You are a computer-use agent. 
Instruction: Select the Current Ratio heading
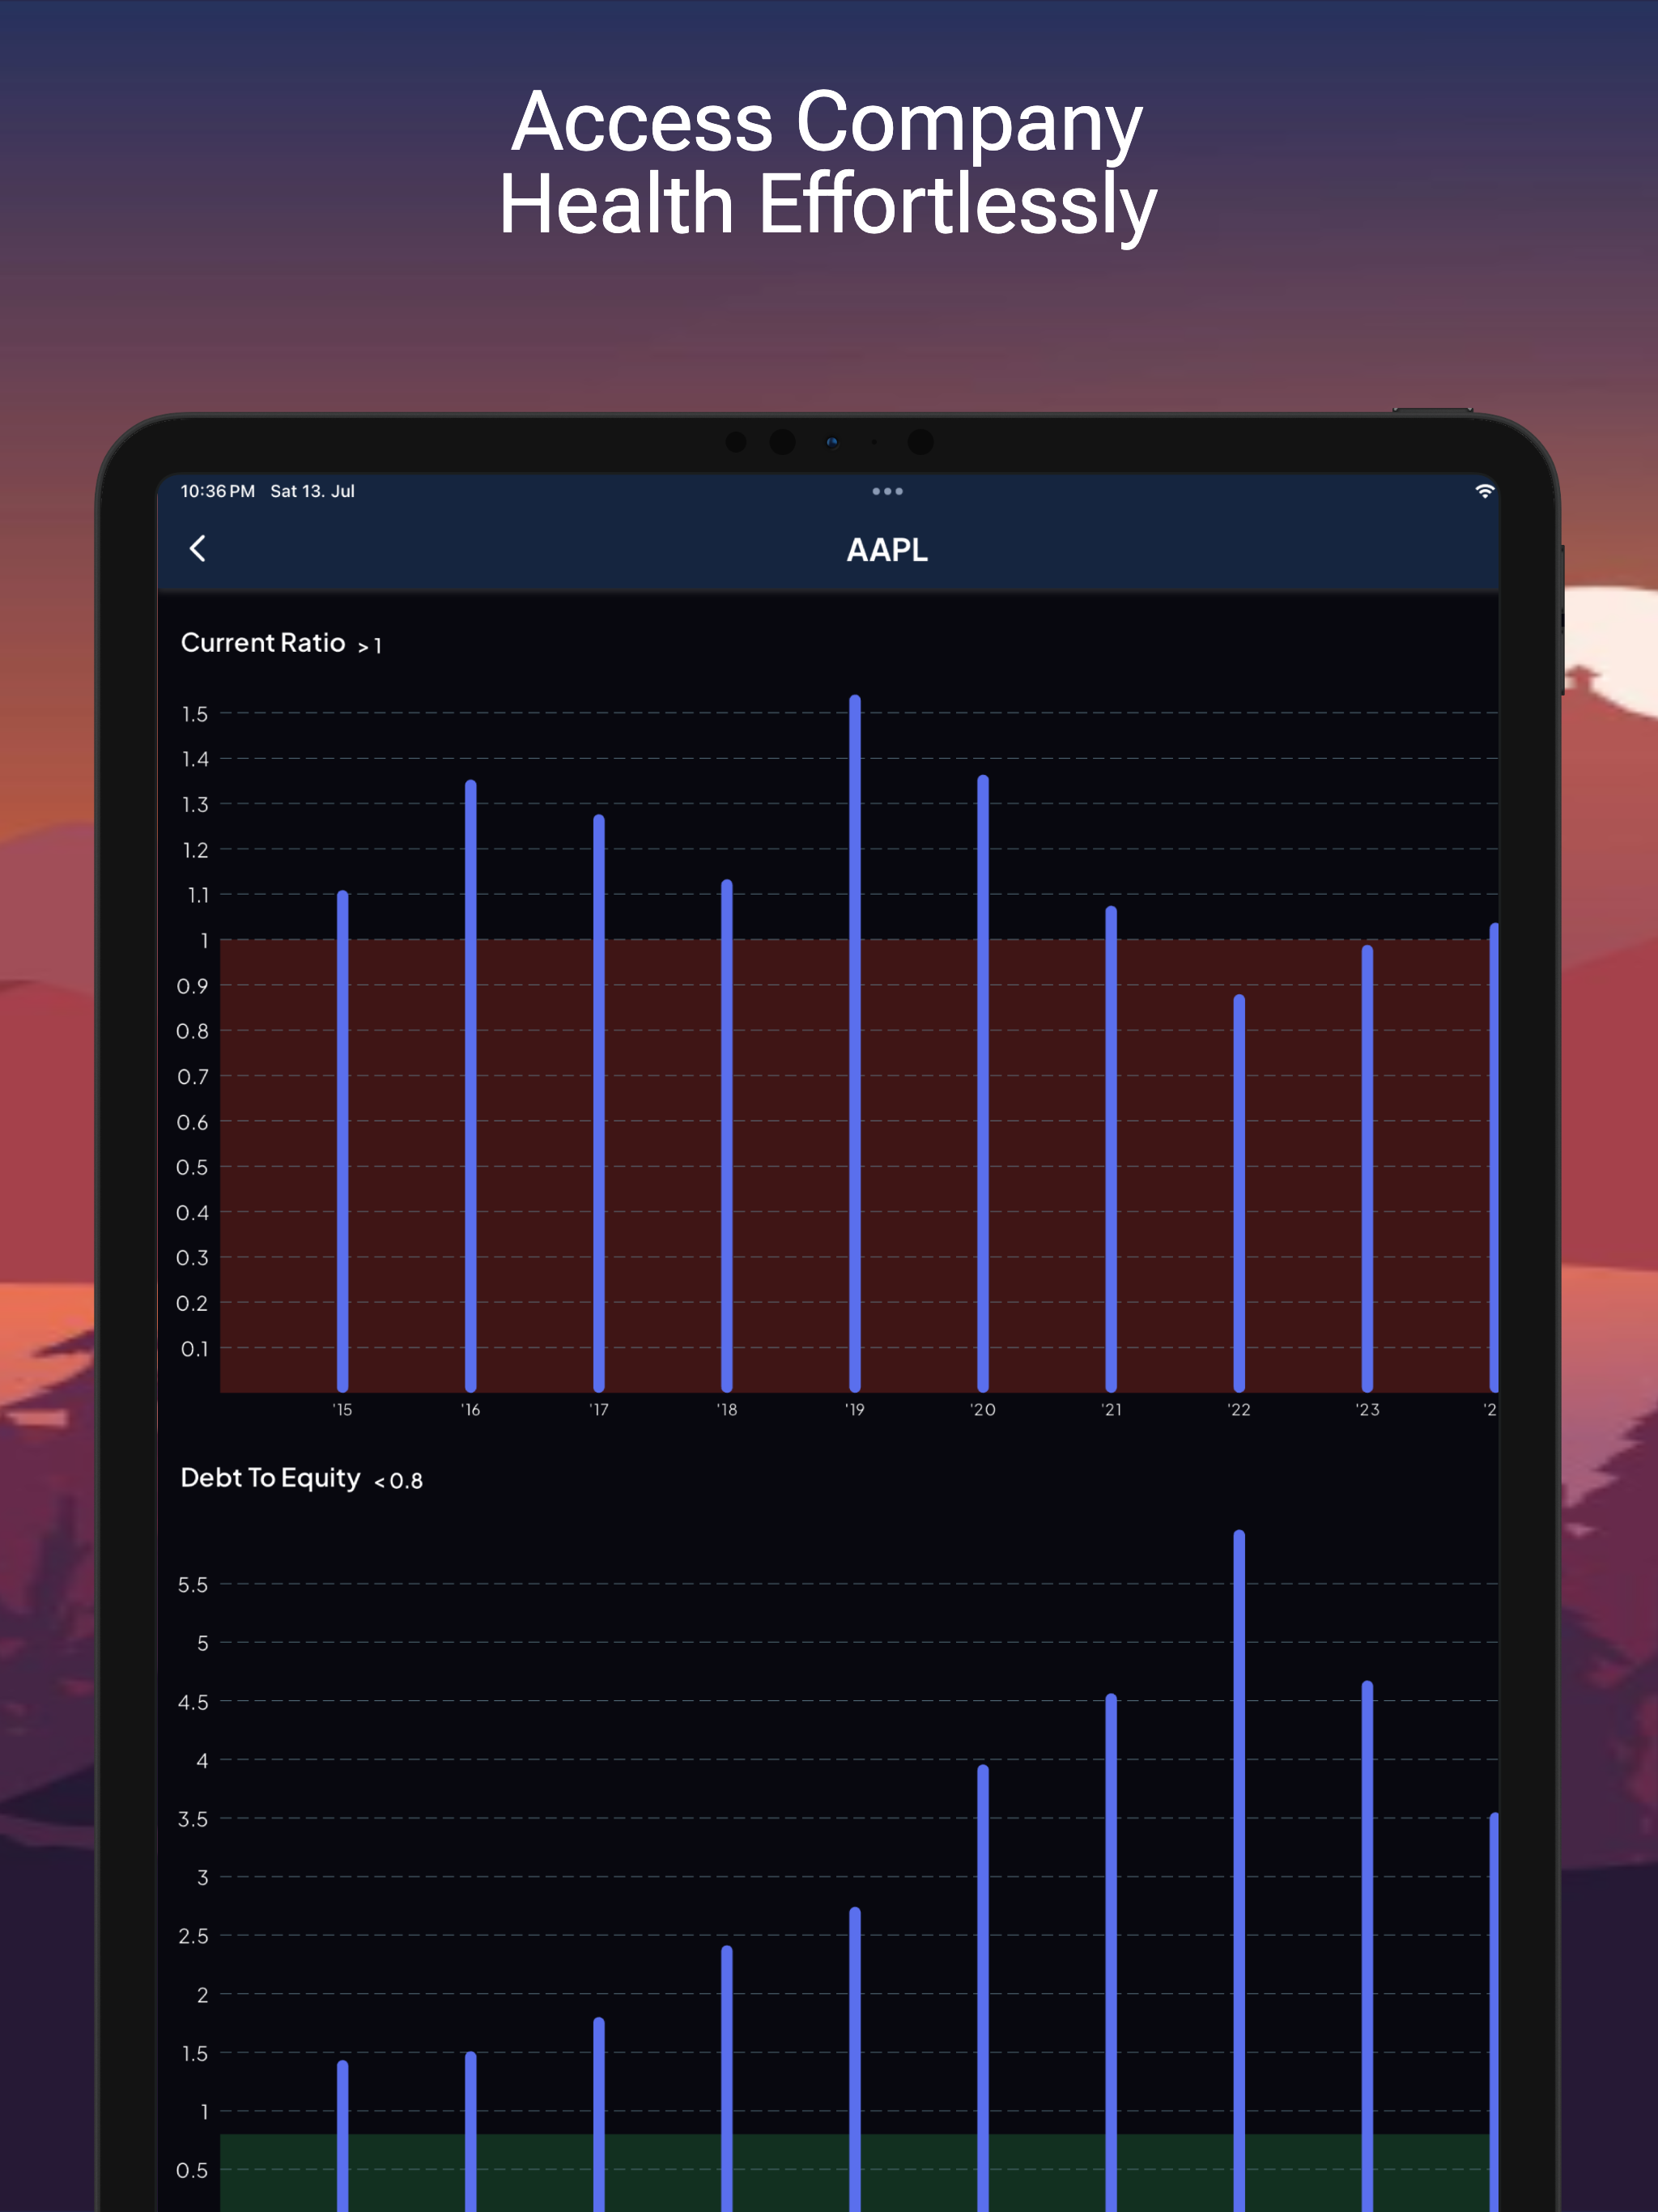tap(263, 643)
